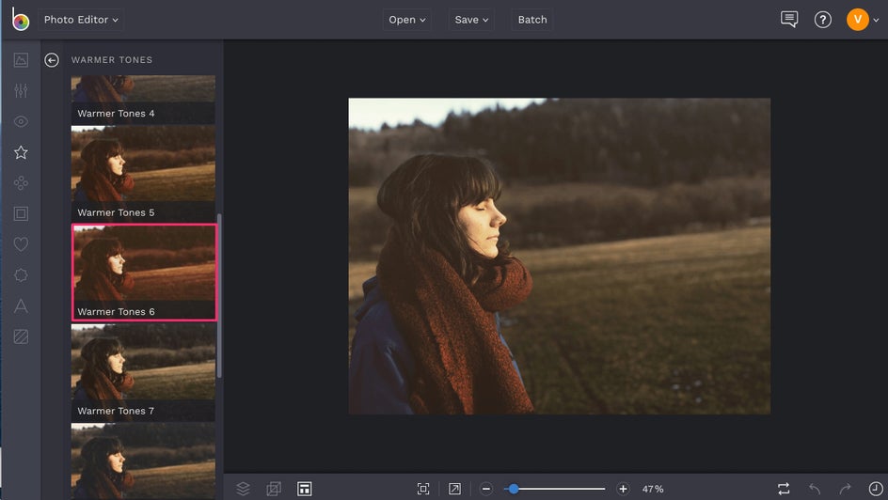Open the Open dropdown menu

point(407,20)
